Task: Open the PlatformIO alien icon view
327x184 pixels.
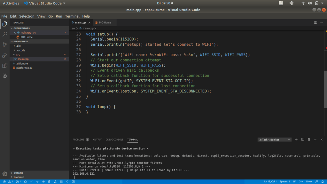Action: (x=5, y=76)
